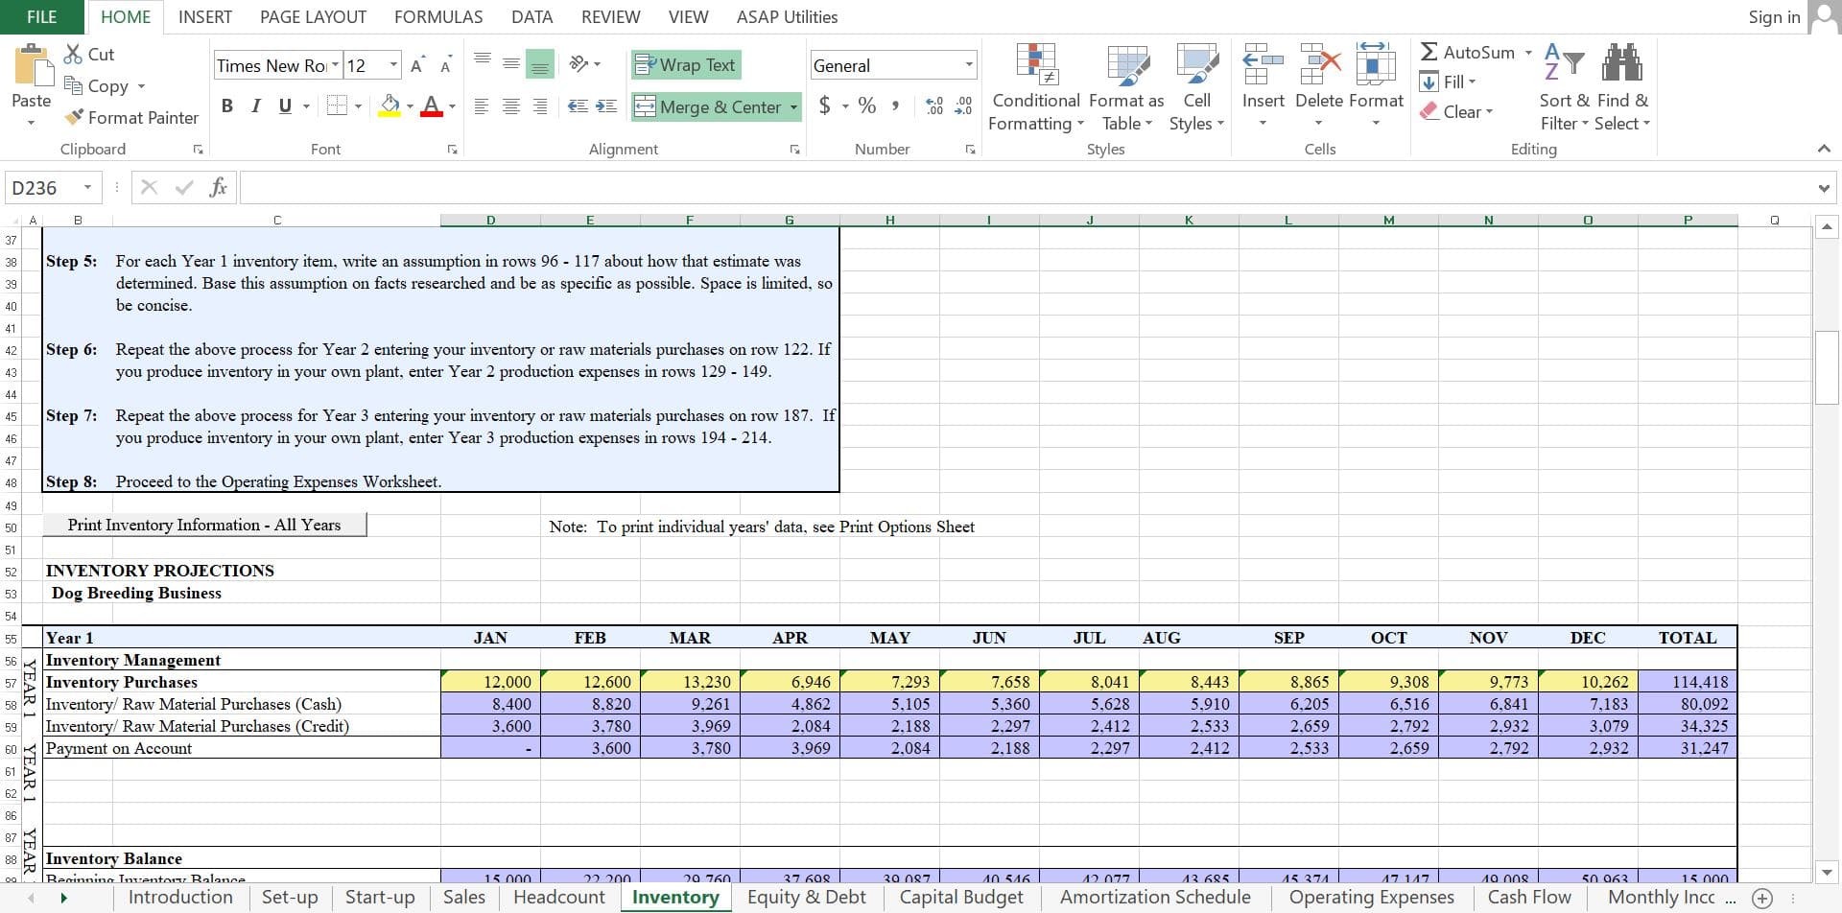Open the FILE tab
This screenshot has width=1842, height=913.
coord(42,16)
